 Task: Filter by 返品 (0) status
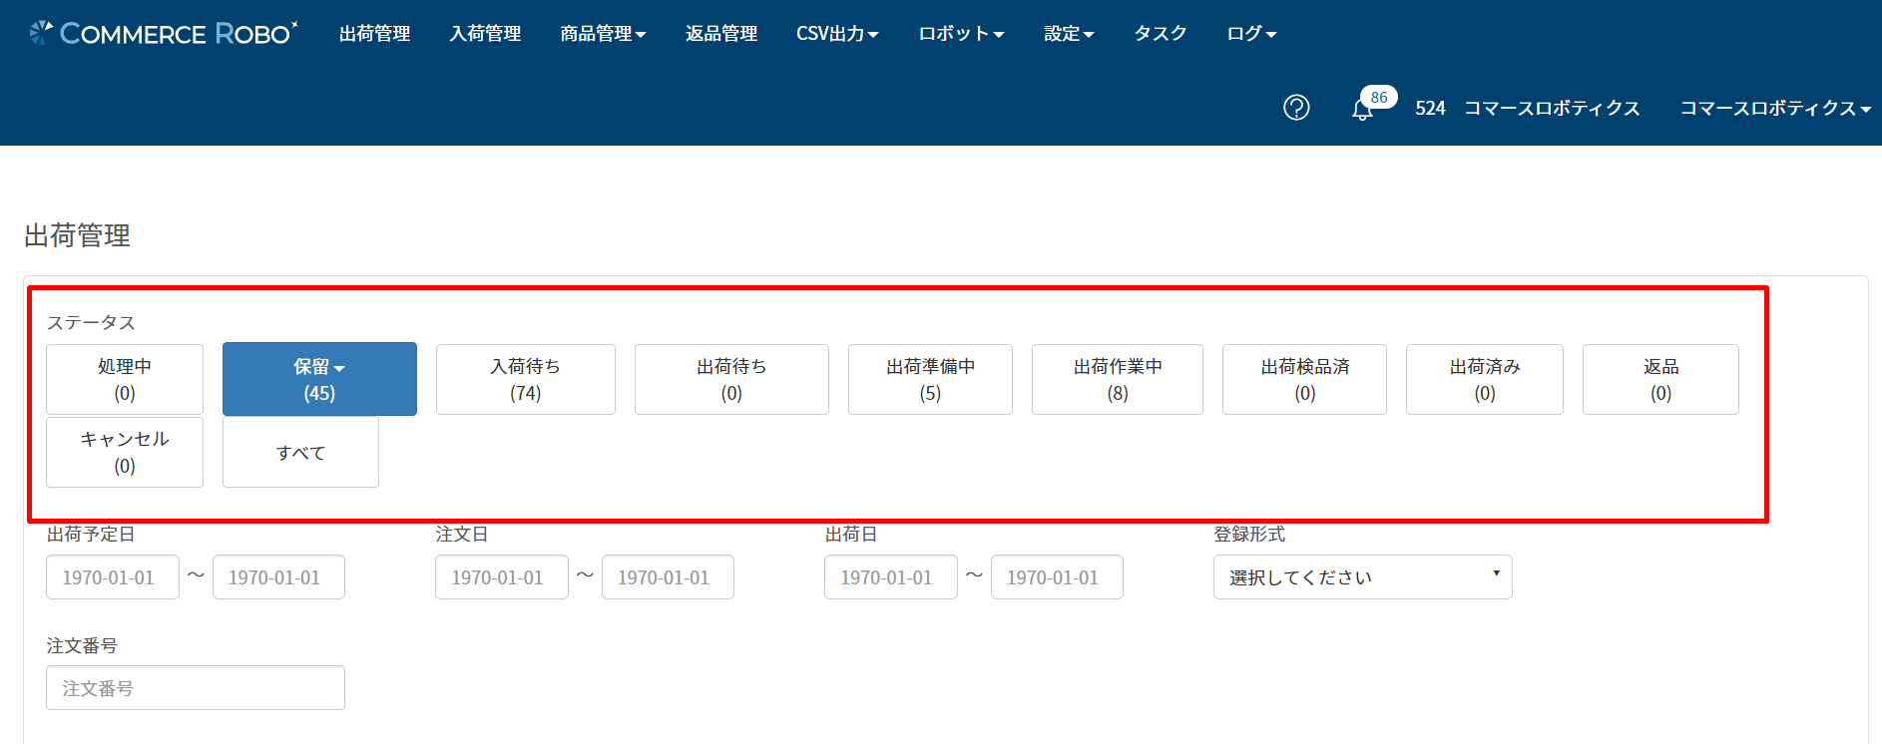[x=1660, y=379]
